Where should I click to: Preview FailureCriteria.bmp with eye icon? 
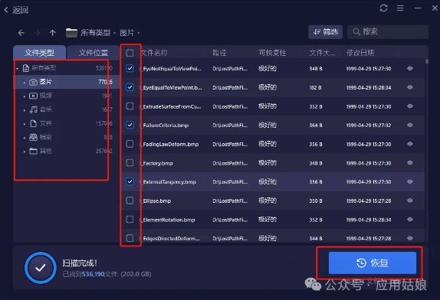point(409,125)
